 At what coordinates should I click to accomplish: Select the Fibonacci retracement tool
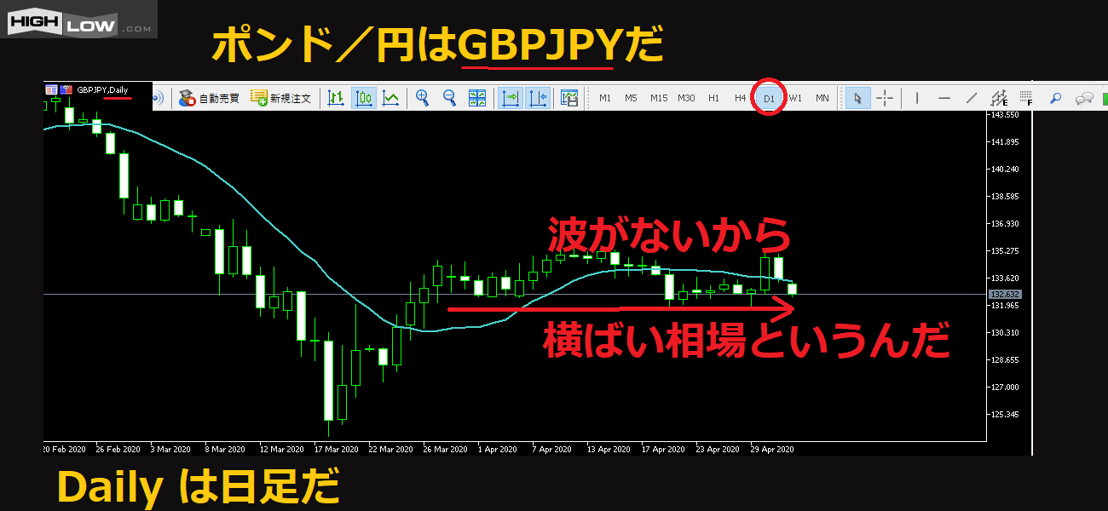click(x=1026, y=98)
